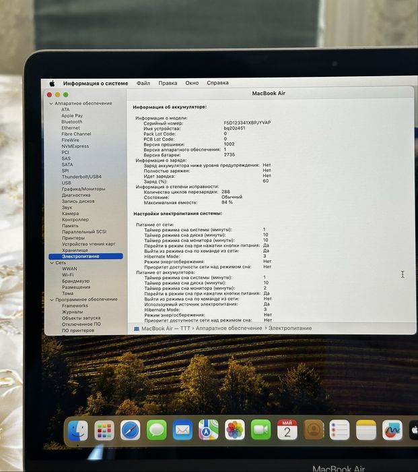Image resolution: width=418 pixels, height=472 pixels.
Task: Click the Информация об аккумуляторе heading
Action: tap(170, 107)
